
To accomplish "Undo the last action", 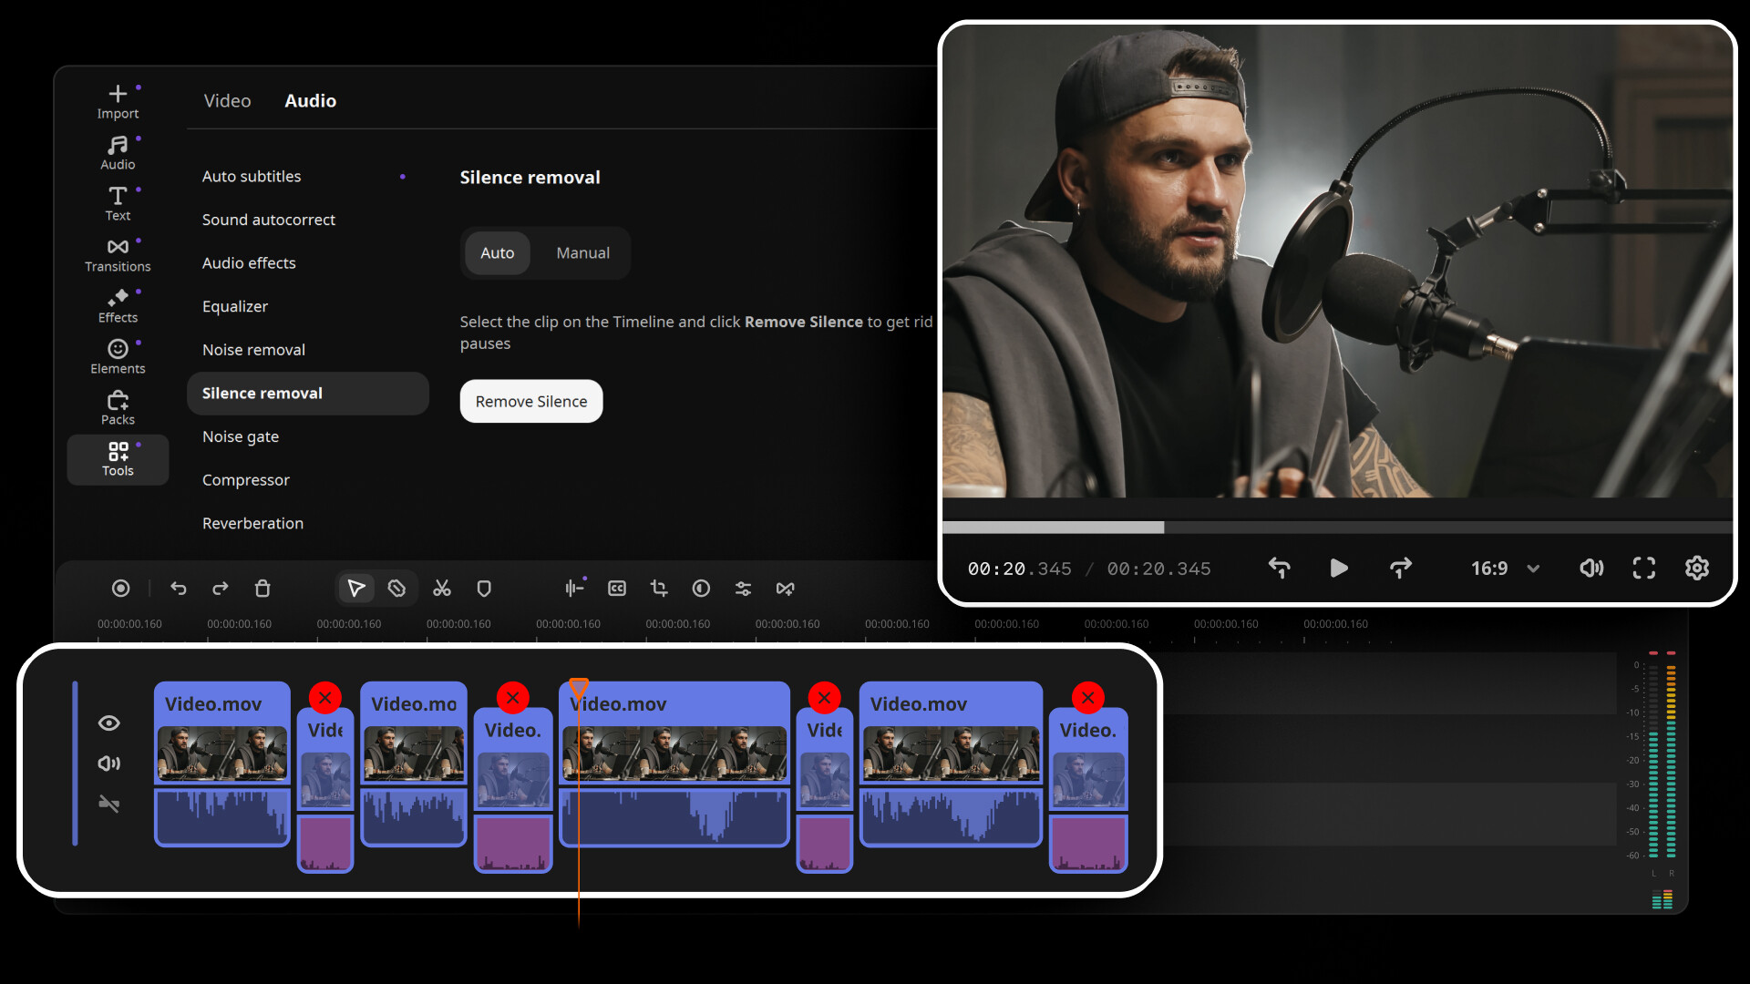I will pos(179,589).
